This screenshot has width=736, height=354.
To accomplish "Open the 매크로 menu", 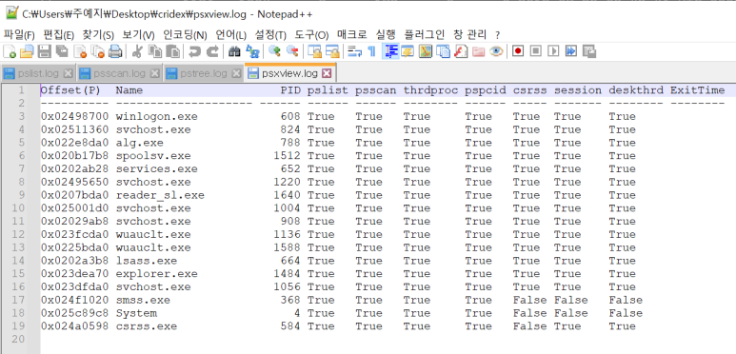I will 352,34.
